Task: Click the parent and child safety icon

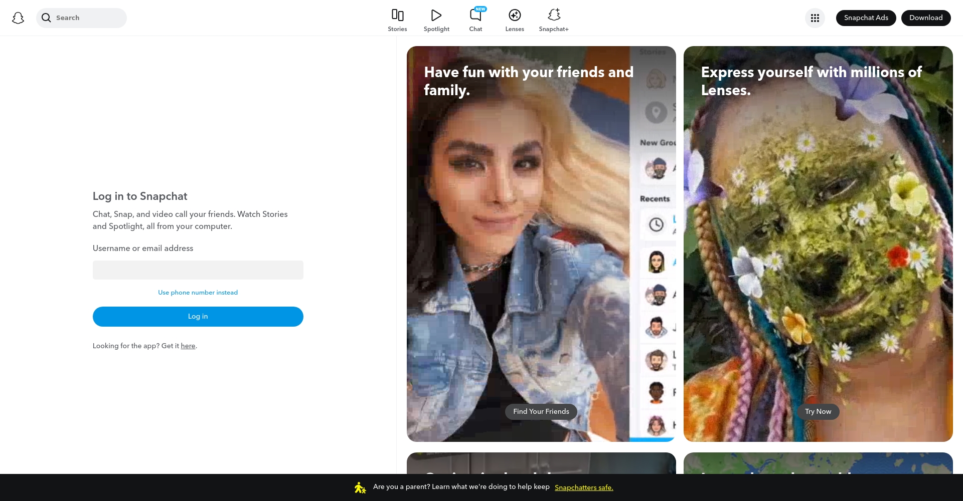Action: click(360, 487)
